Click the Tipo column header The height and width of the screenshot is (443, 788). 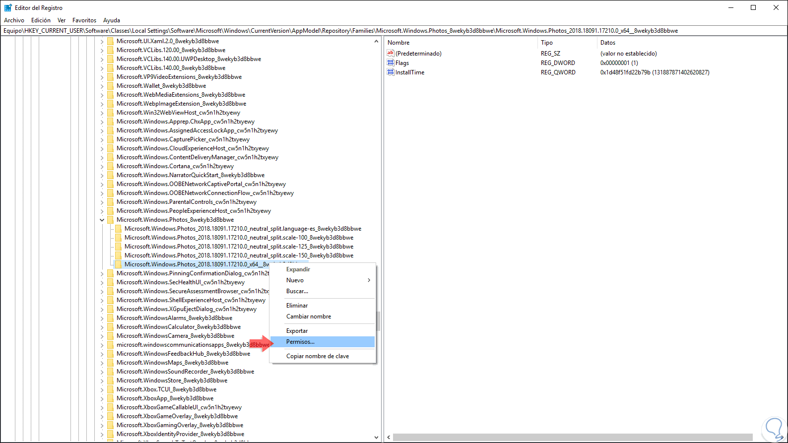(x=567, y=43)
